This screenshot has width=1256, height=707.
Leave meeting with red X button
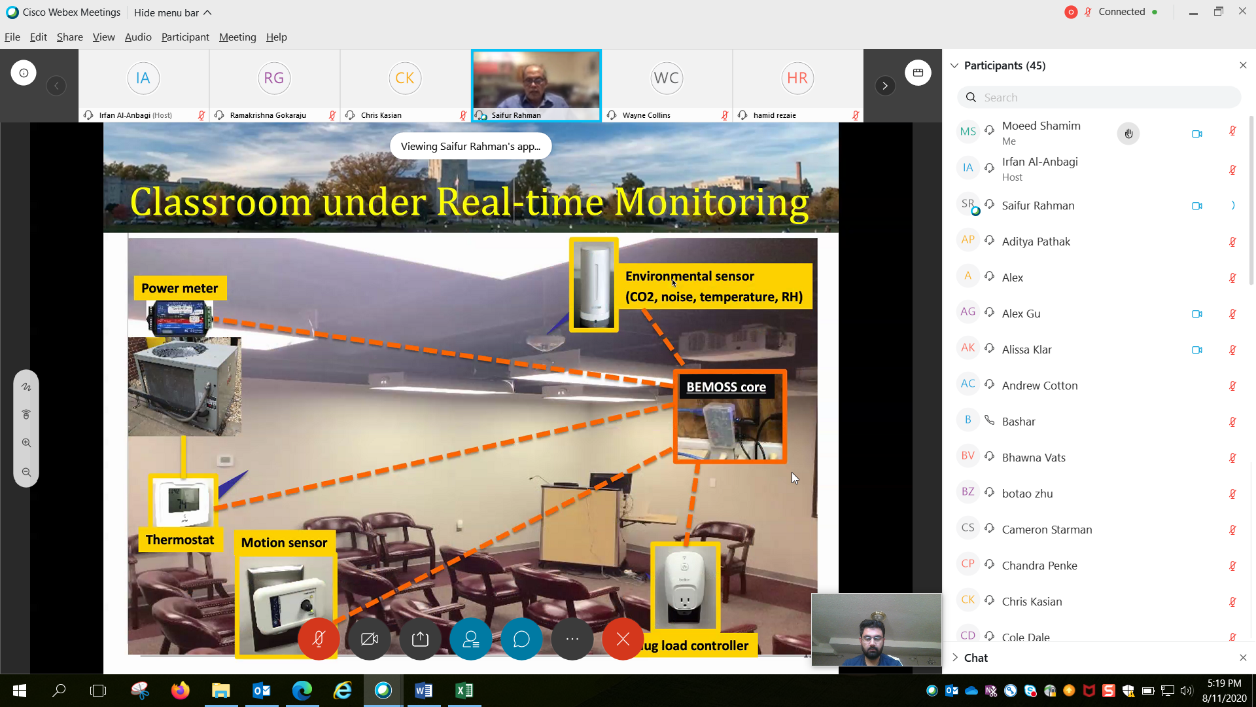[x=623, y=639]
